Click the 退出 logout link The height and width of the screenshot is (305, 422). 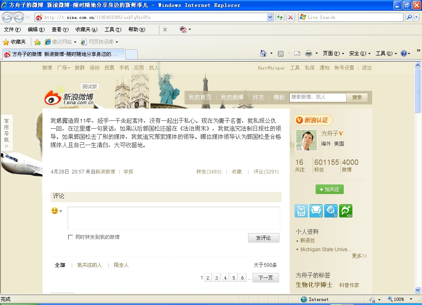click(x=366, y=68)
